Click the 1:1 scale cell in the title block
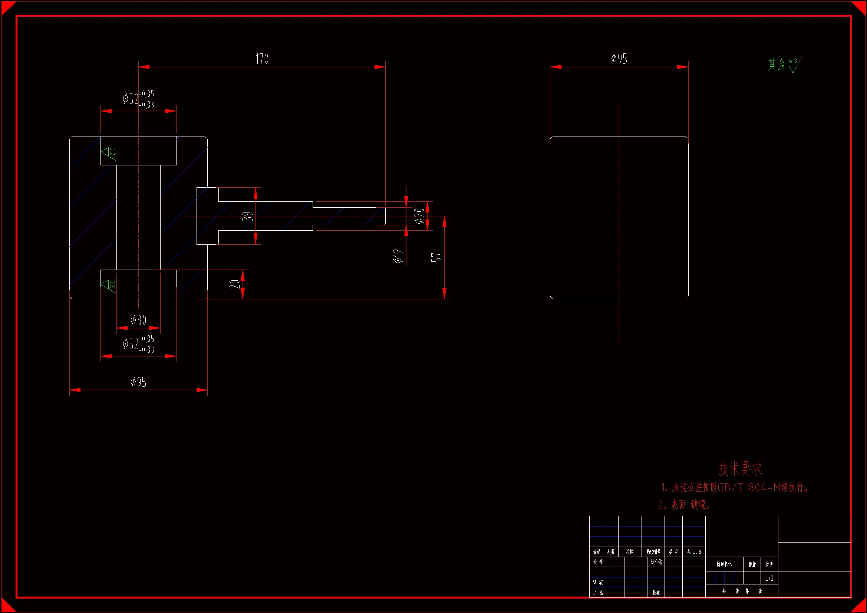 pos(769,578)
